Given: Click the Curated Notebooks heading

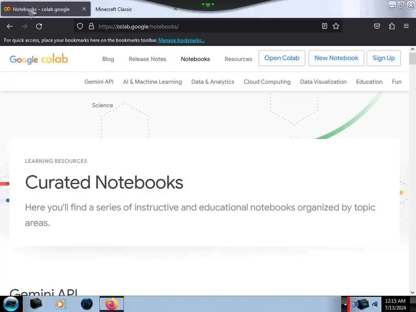Looking at the screenshot, I should point(104,182).
